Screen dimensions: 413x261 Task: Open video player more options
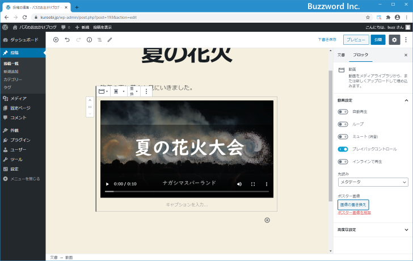[267, 184]
